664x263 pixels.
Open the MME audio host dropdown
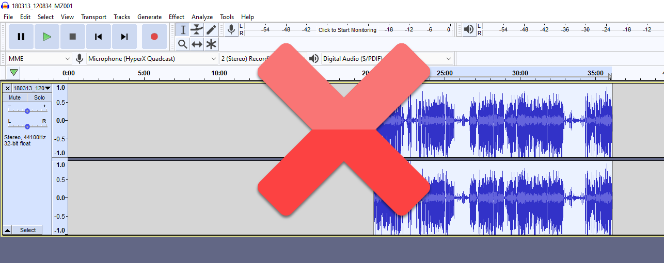pos(39,59)
